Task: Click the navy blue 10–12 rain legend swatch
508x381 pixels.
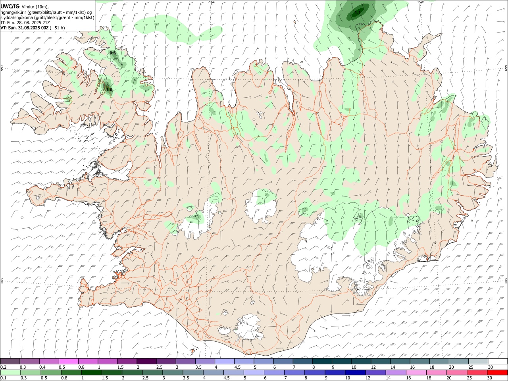Action: (x=355, y=372)
